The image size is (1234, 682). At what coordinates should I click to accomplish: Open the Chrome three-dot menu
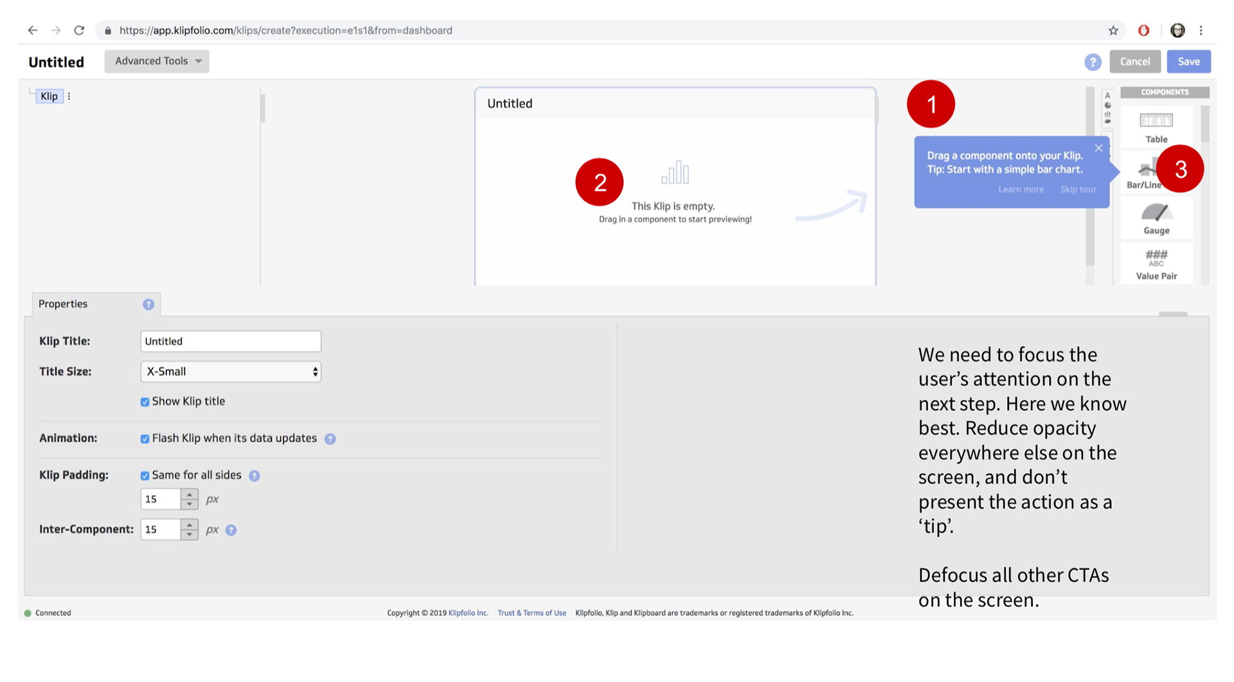click(x=1201, y=30)
